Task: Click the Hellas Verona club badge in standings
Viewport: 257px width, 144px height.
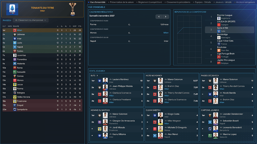Action: [x=15, y=97]
